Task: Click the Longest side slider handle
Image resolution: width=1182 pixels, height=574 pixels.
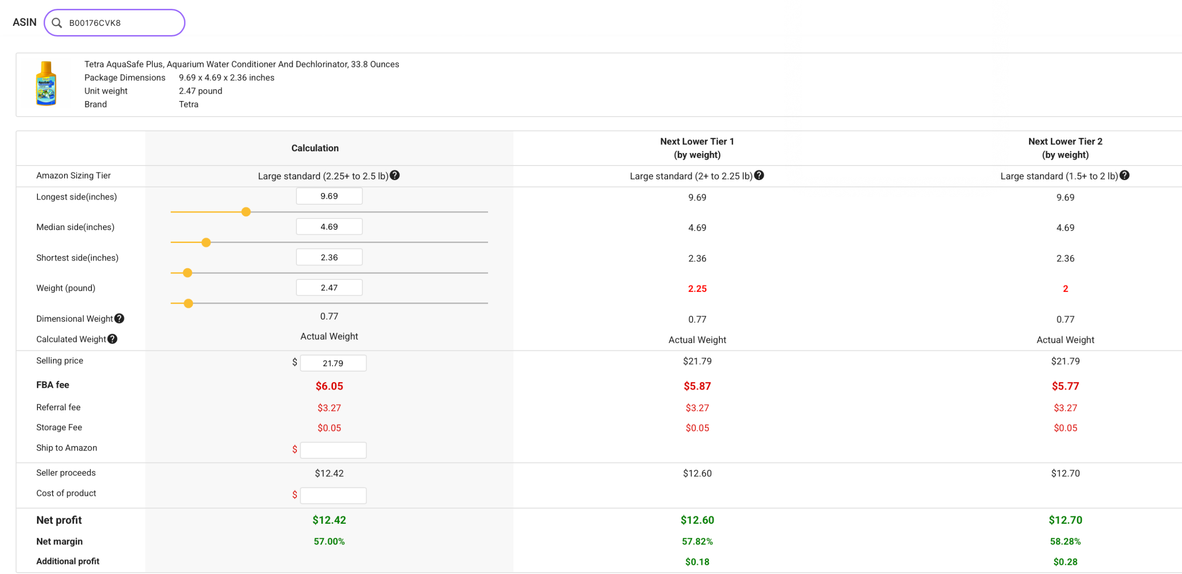Action: pyautogui.click(x=246, y=212)
